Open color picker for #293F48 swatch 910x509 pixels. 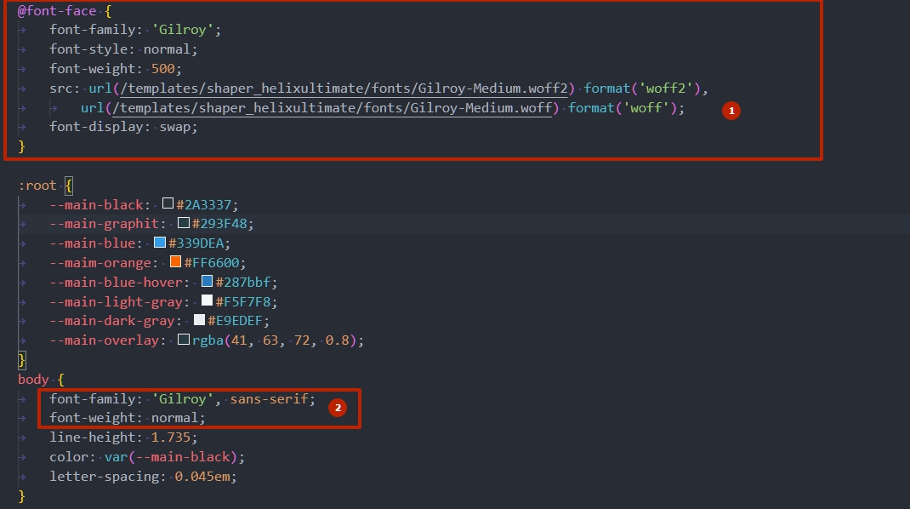pos(183,224)
